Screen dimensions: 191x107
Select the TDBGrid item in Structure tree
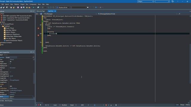(11, 30)
